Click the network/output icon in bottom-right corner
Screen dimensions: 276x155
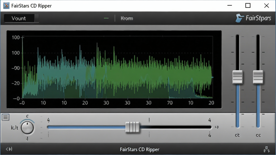pyautogui.click(x=267, y=150)
